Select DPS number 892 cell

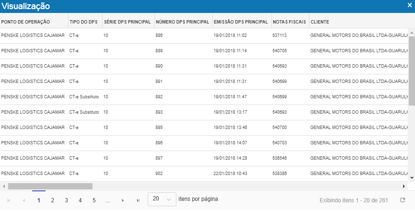click(159, 97)
